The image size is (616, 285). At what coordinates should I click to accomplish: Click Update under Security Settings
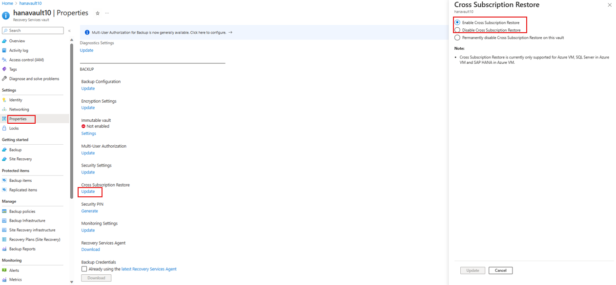88,172
